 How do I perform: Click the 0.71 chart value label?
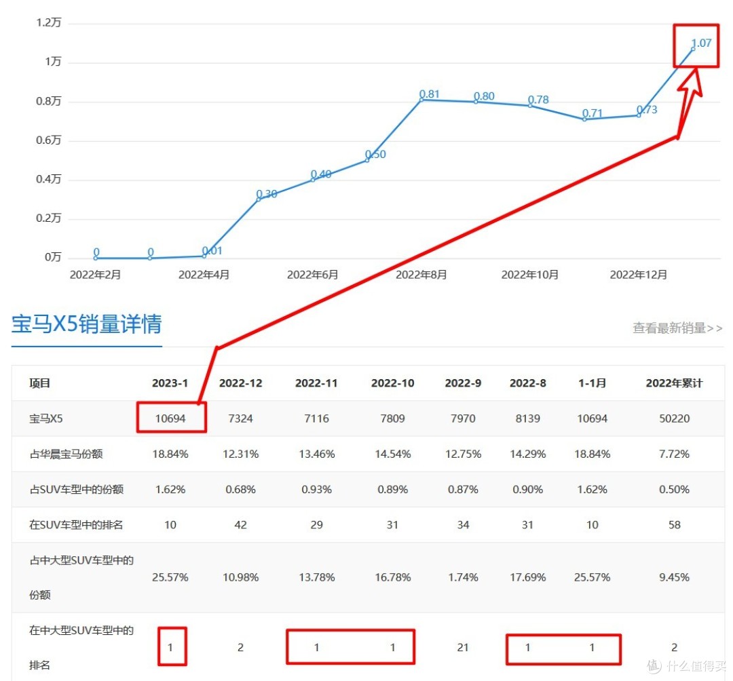point(593,113)
